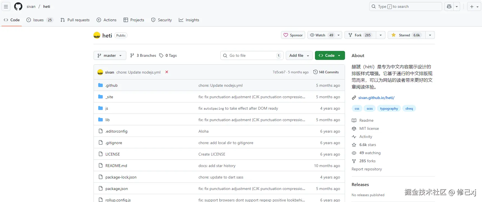This screenshot has height=202, width=482.
Task: Expand the master branch dropdown
Action: (x=110, y=55)
